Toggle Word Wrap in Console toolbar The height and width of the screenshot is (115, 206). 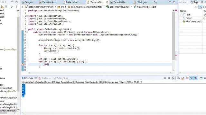coord(187,78)
